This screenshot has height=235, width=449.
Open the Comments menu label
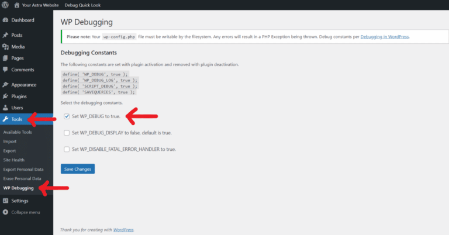(x=23, y=70)
